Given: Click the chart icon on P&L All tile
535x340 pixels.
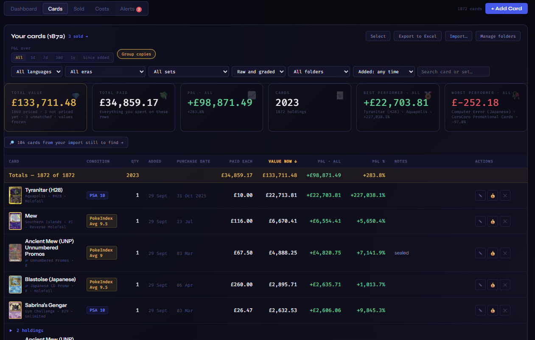Looking at the screenshot, I should (x=252, y=96).
